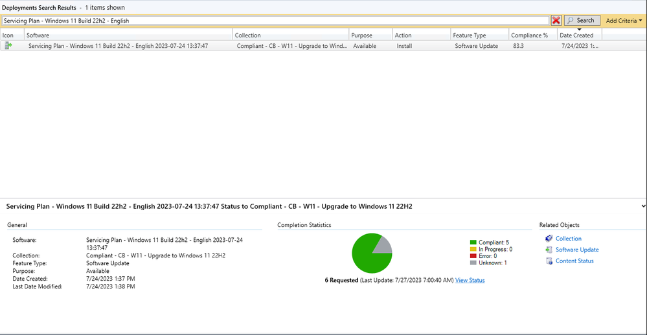
Task: Click the 'Install' action cell
Action: coord(404,46)
